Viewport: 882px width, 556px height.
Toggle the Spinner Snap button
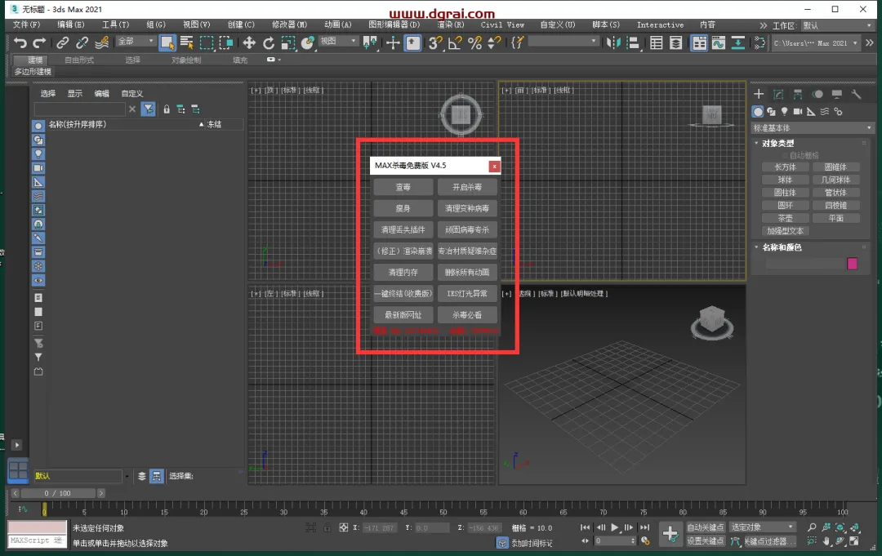(494, 42)
